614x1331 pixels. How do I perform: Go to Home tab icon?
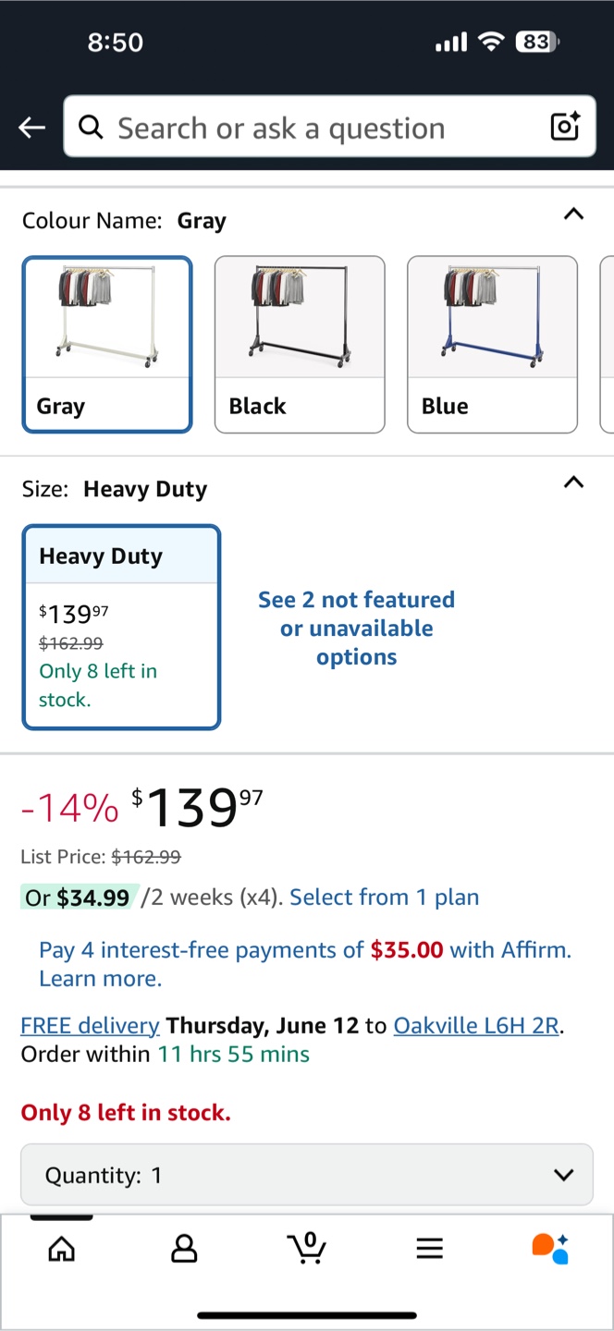coord(62,1250)
